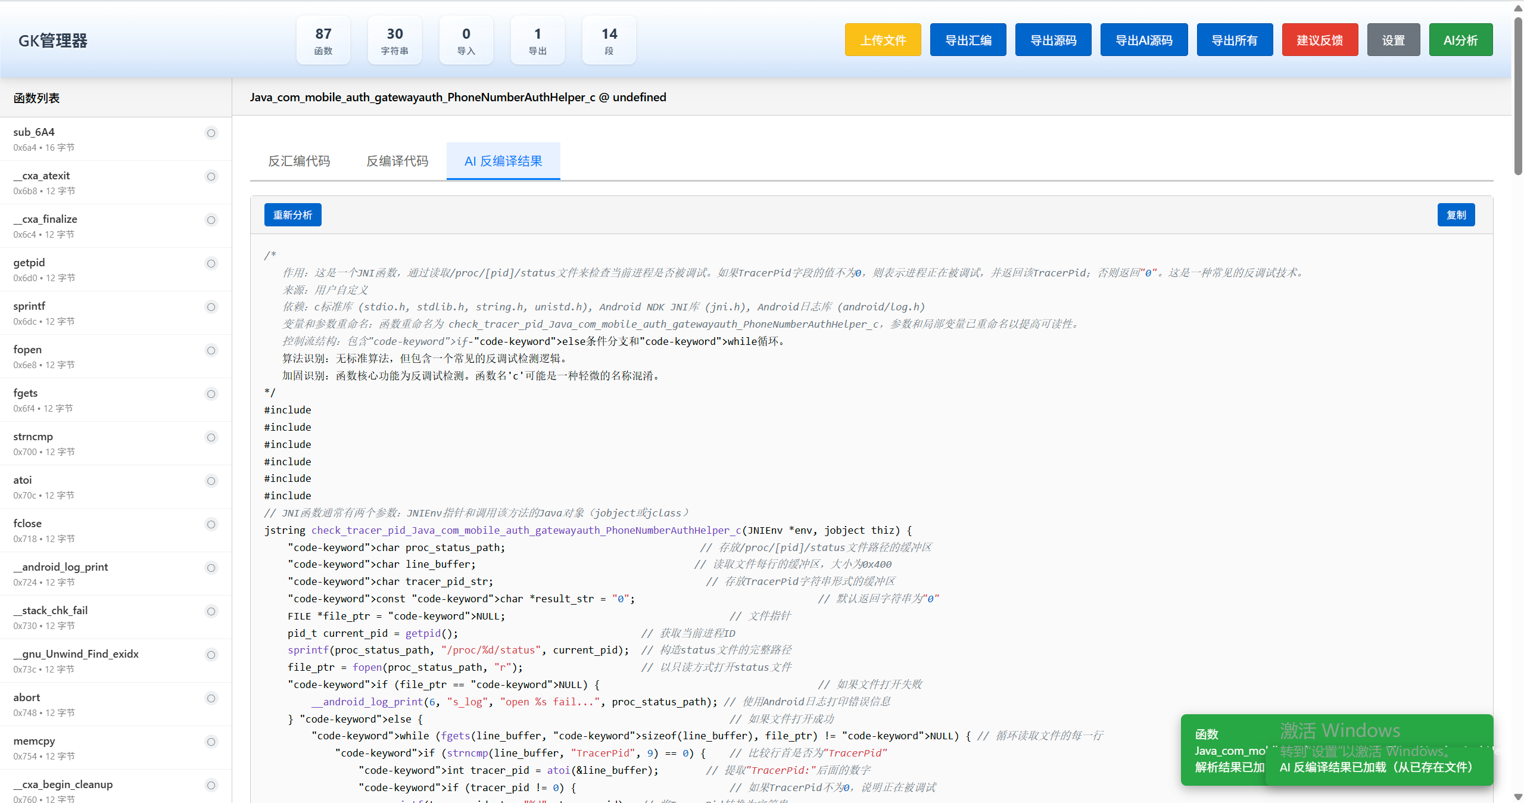Switch to 反汇编代码 tab
Image resolution: width=1524 pixels, height=803 pixels.
coord(299,161)
